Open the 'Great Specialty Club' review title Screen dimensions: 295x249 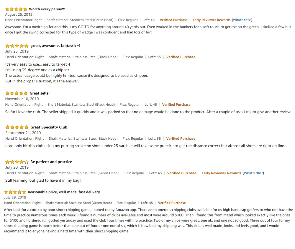pyautogui.click(x=49, y=127)
